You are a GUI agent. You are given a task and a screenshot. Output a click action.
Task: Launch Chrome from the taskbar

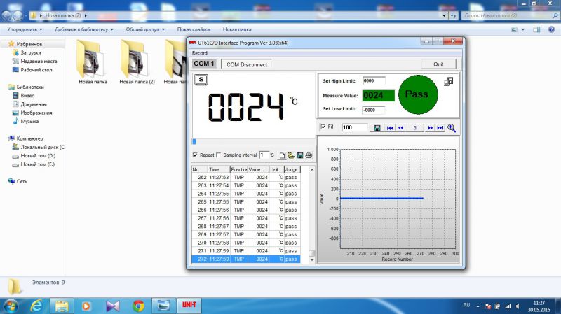click(138, 306)
